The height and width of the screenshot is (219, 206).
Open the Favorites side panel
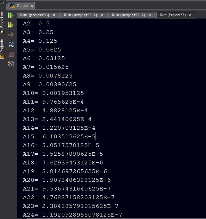(x=2, y=23)
